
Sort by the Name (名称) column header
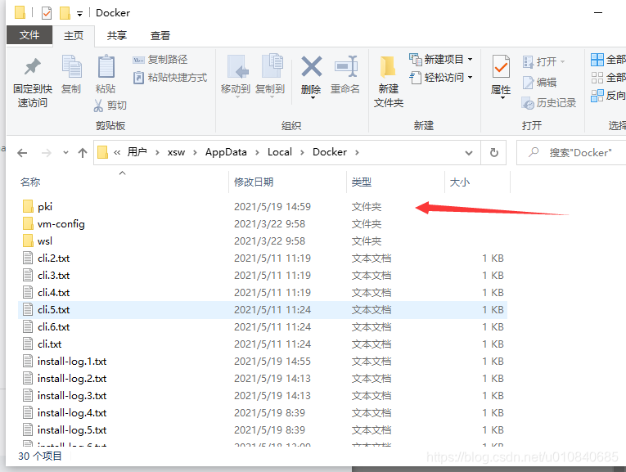pyautogui.click(x=123, y=182)
